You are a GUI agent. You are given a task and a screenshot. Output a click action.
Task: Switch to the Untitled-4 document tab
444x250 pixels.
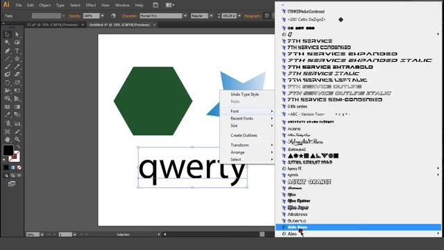119,25
